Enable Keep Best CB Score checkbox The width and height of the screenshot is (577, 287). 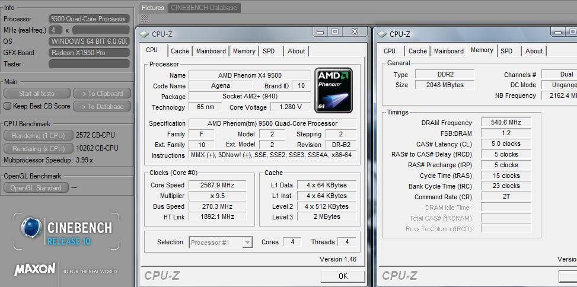tap(7, 106)
